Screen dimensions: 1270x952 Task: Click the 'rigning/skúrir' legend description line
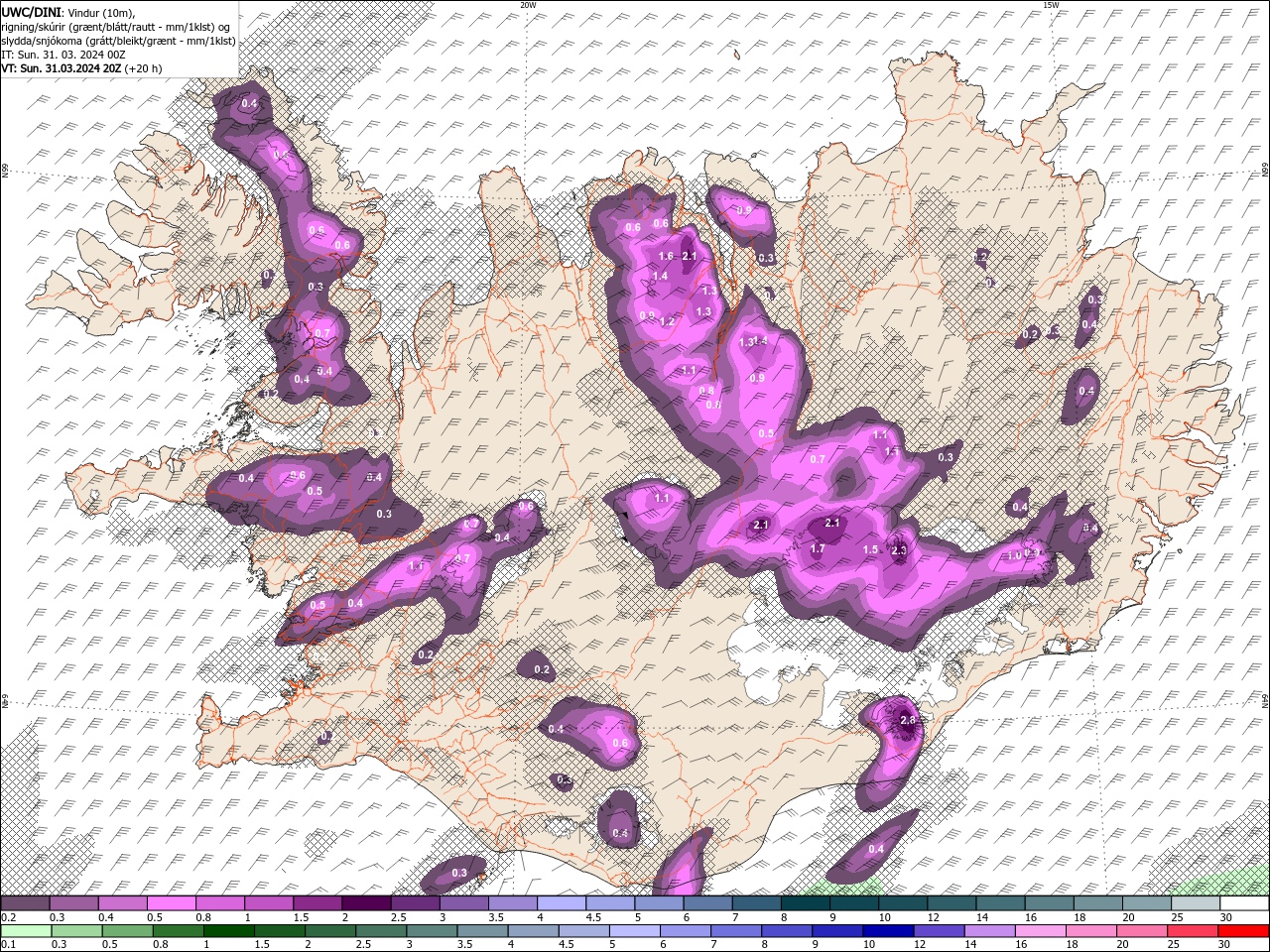(117, 26)
